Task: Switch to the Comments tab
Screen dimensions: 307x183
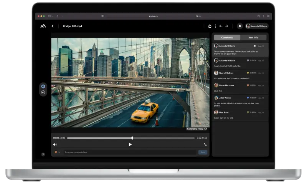Action: [227, 38]
